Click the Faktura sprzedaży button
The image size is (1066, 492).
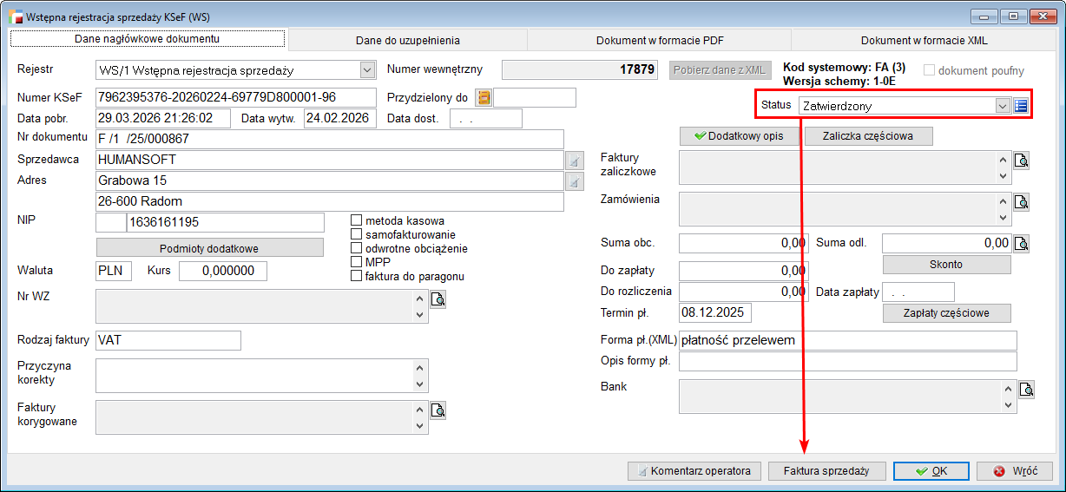tap(826, 471)
